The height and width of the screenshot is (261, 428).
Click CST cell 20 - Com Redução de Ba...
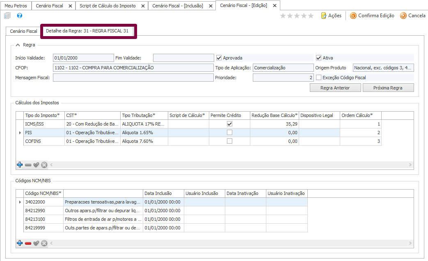tap(92, 124)
